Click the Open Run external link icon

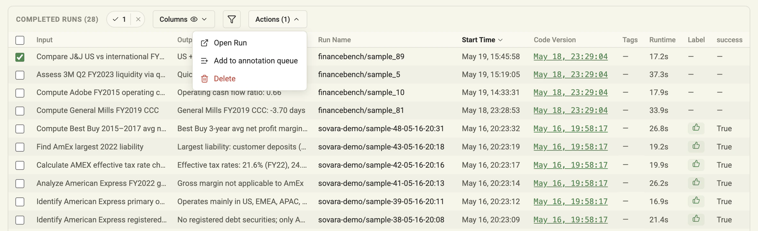tap(205, 43)
